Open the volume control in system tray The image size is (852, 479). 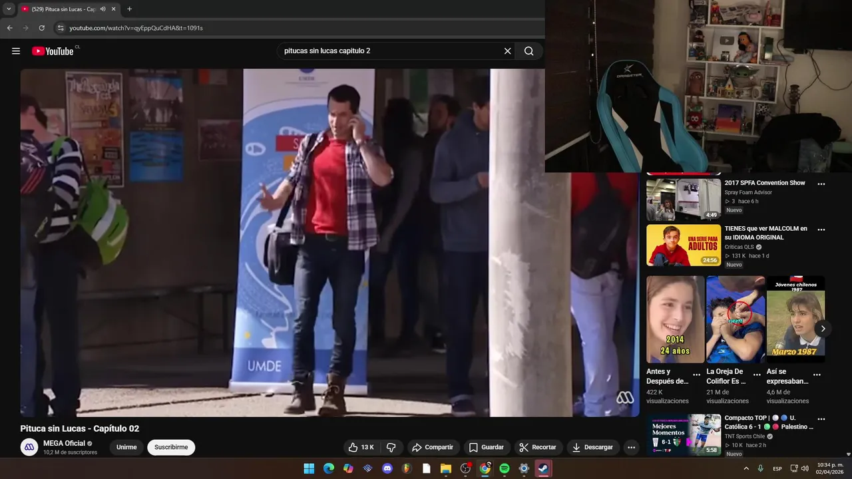[x=806, y=468]
